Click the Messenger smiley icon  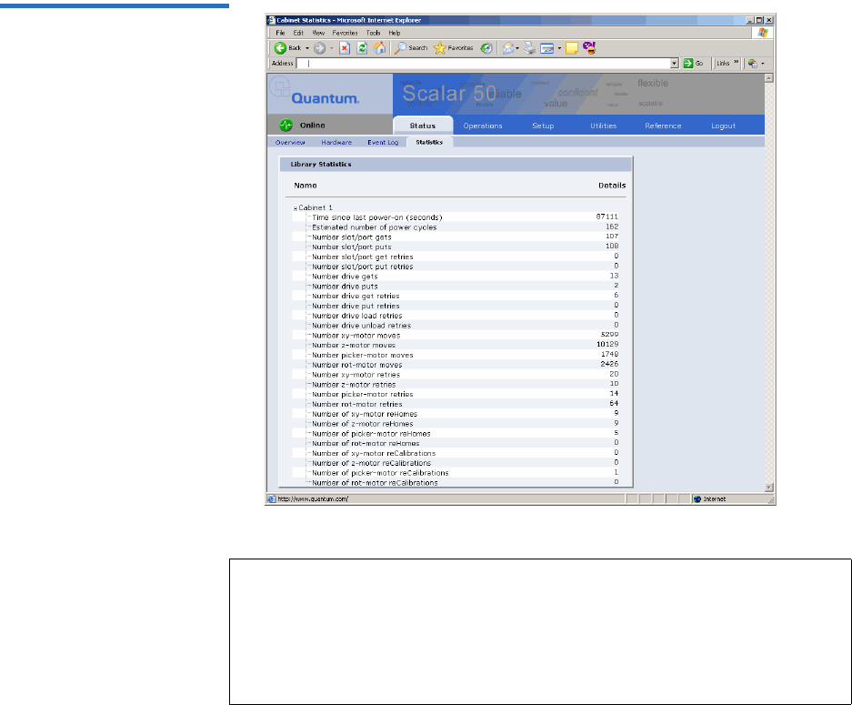pyautogui.click(x=589, y=48)
